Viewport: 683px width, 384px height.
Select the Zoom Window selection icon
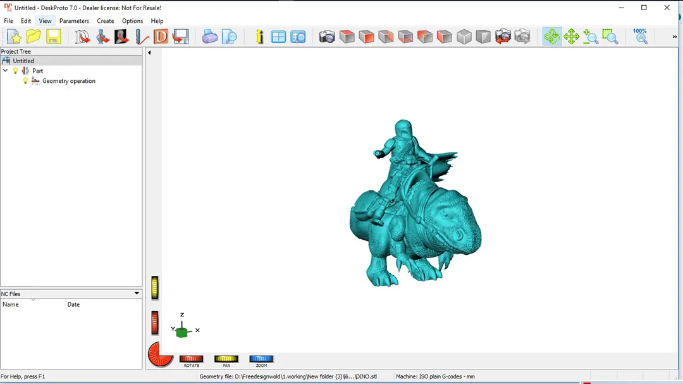[x=610, y=37]
